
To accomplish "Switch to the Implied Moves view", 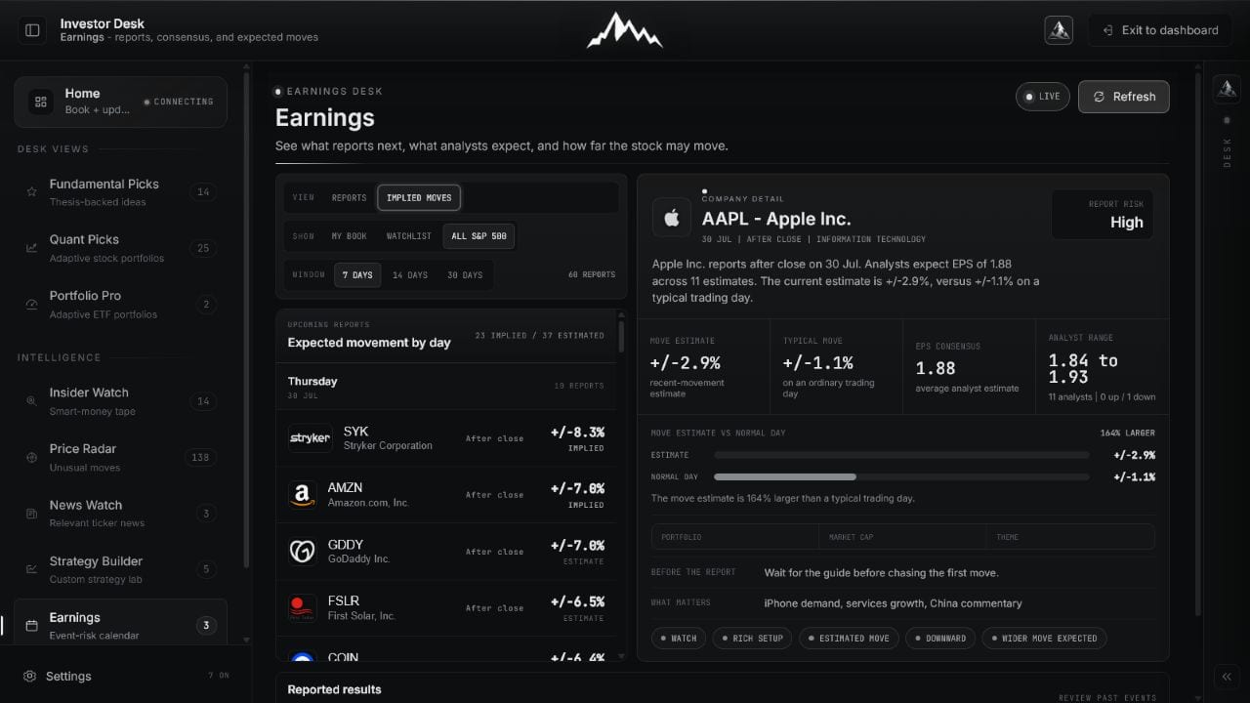I will point(419,198).
